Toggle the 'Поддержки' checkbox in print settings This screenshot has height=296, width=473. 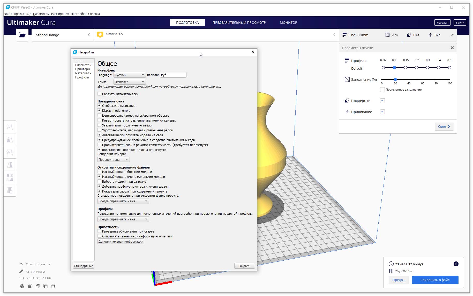pyautogui.click(x=382, y=101)
